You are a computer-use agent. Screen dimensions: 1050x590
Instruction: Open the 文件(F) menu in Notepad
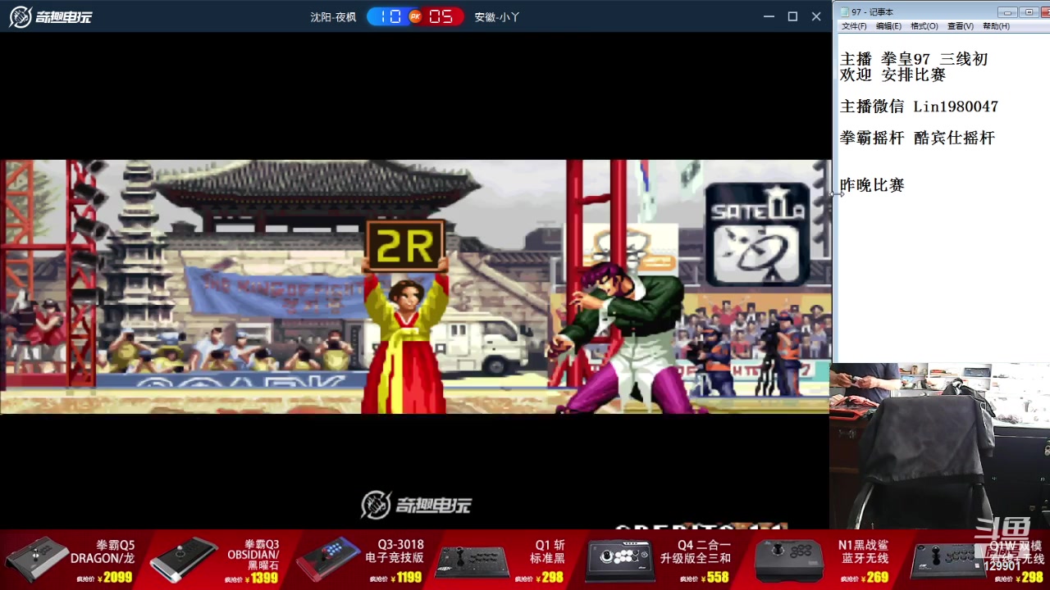[x=854, y=26]
